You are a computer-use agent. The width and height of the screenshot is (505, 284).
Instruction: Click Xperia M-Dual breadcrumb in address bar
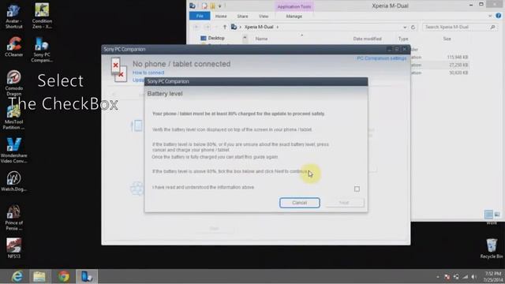click(259, 27)
